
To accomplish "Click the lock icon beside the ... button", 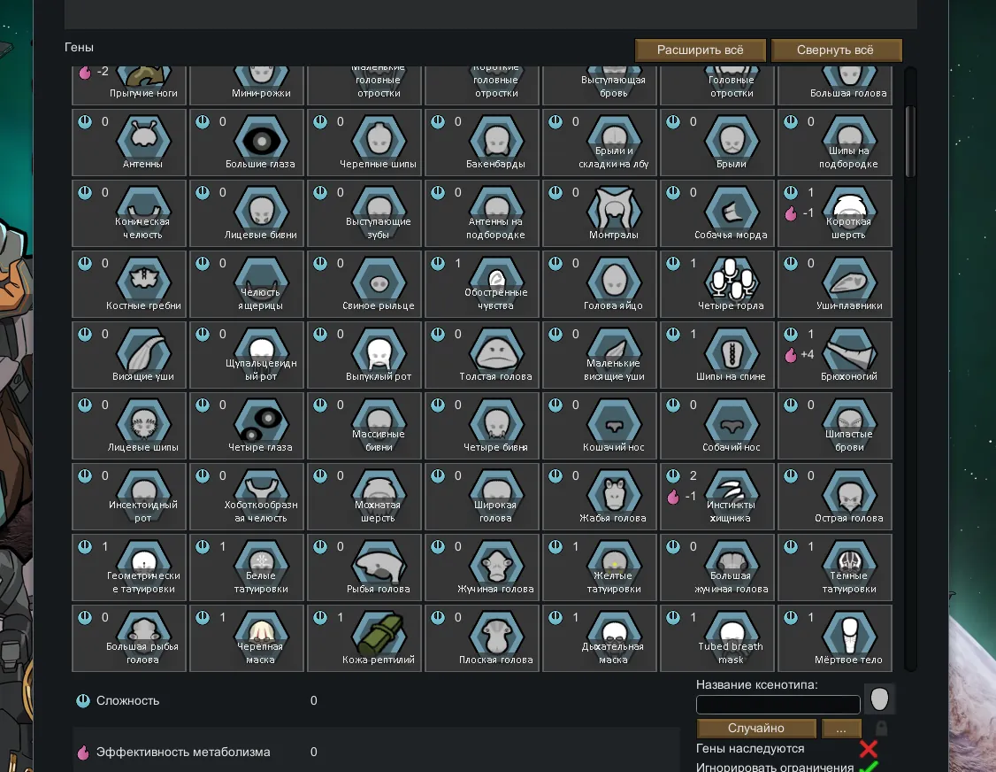I will (x=881, y=729).
